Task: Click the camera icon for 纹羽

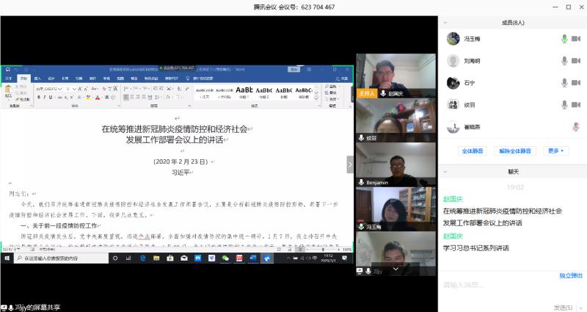Action: [x=576, y=105]
